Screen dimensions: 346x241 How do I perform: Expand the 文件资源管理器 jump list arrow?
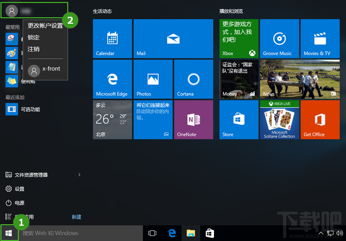click(x=79, y=175)
